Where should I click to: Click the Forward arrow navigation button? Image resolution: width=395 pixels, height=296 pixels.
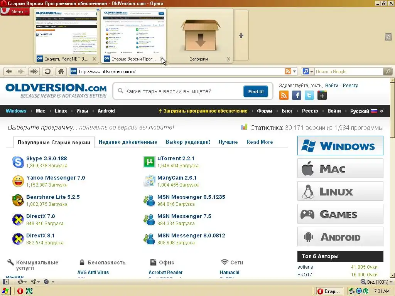(x=21, y=72)
